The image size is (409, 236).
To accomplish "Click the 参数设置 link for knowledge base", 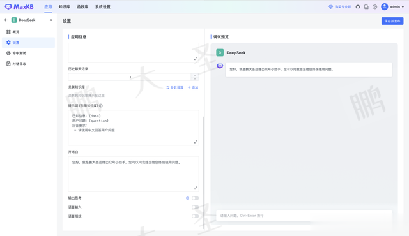I will (x=174, y=87).
